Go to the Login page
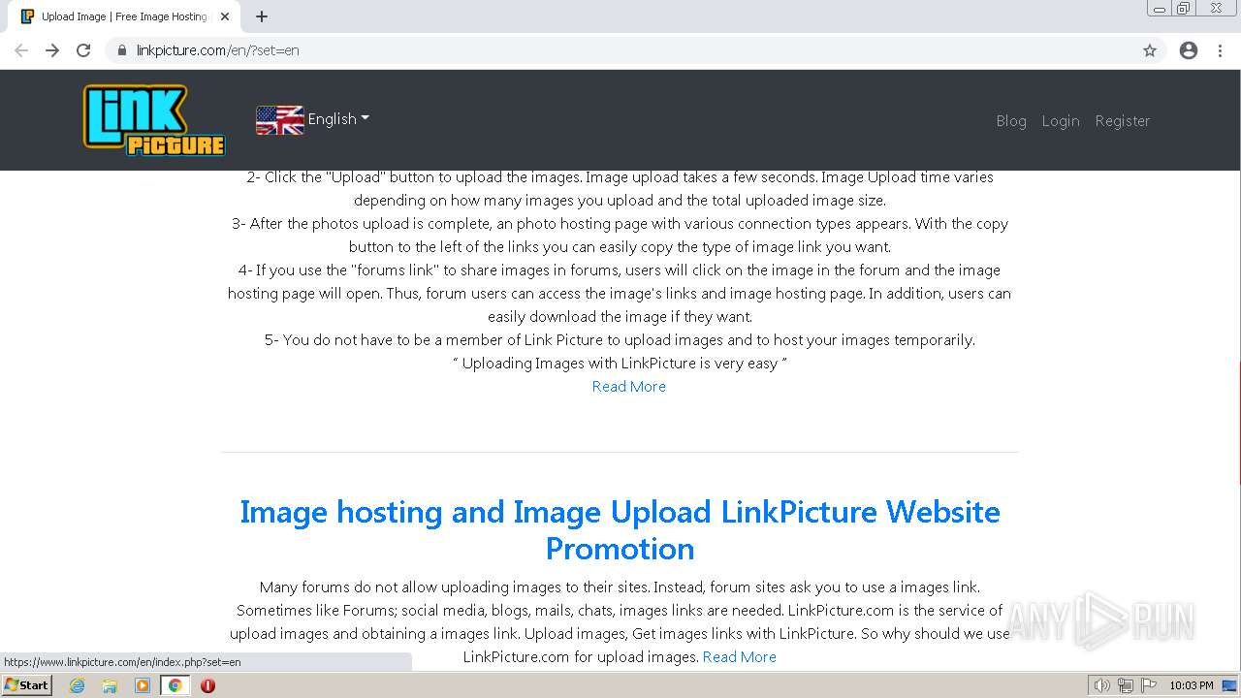The width and height of the screenshot is (1241, 698). pos(1061,120)
